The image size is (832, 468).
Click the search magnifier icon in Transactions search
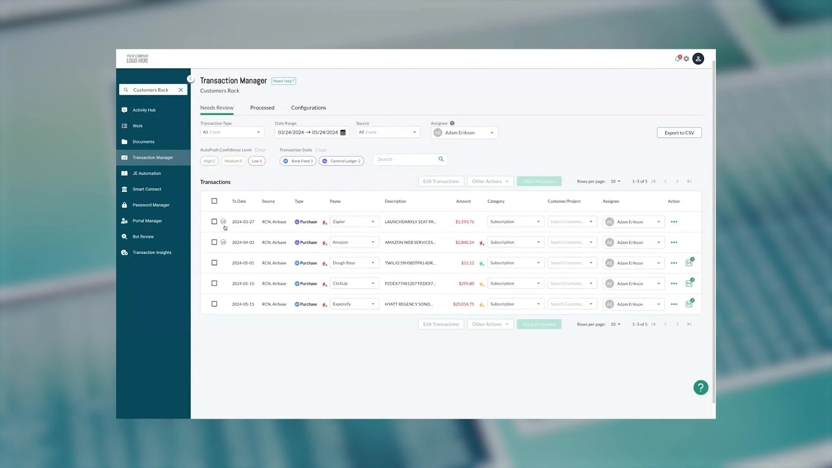pos(441,159)
